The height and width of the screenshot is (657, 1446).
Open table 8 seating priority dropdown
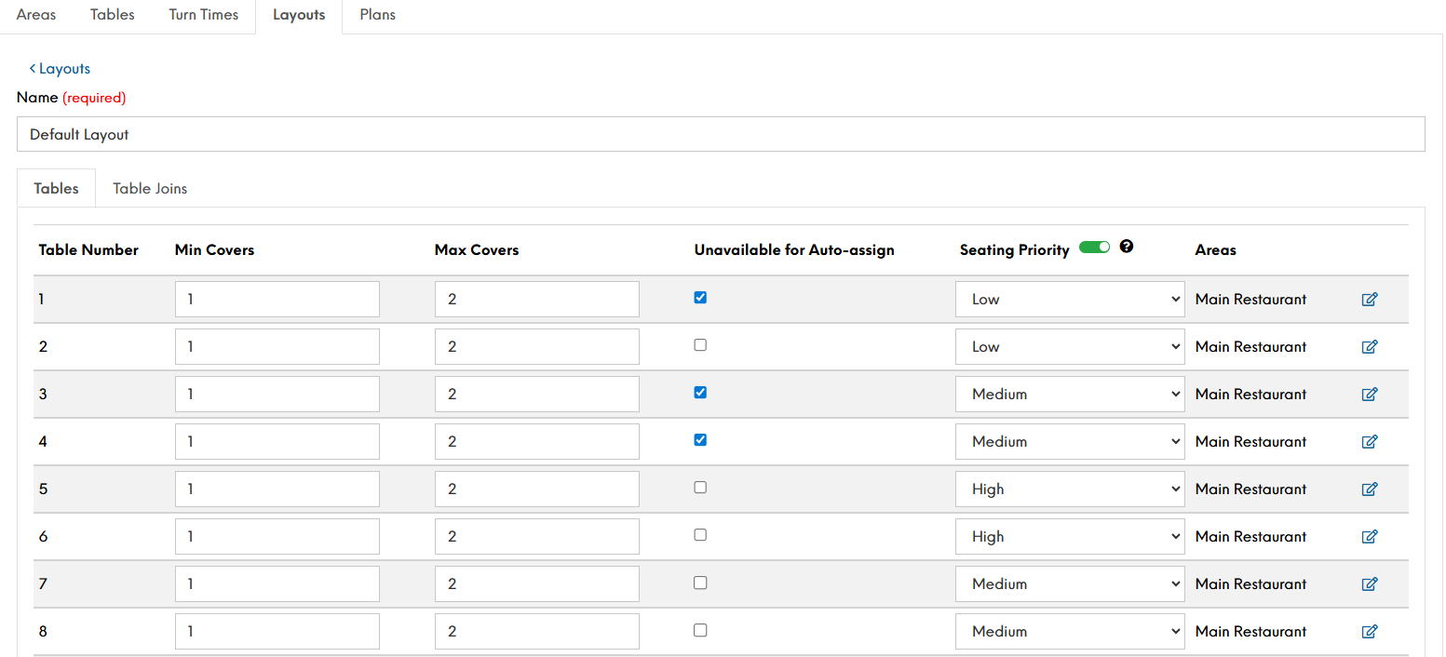(1070, 632)
